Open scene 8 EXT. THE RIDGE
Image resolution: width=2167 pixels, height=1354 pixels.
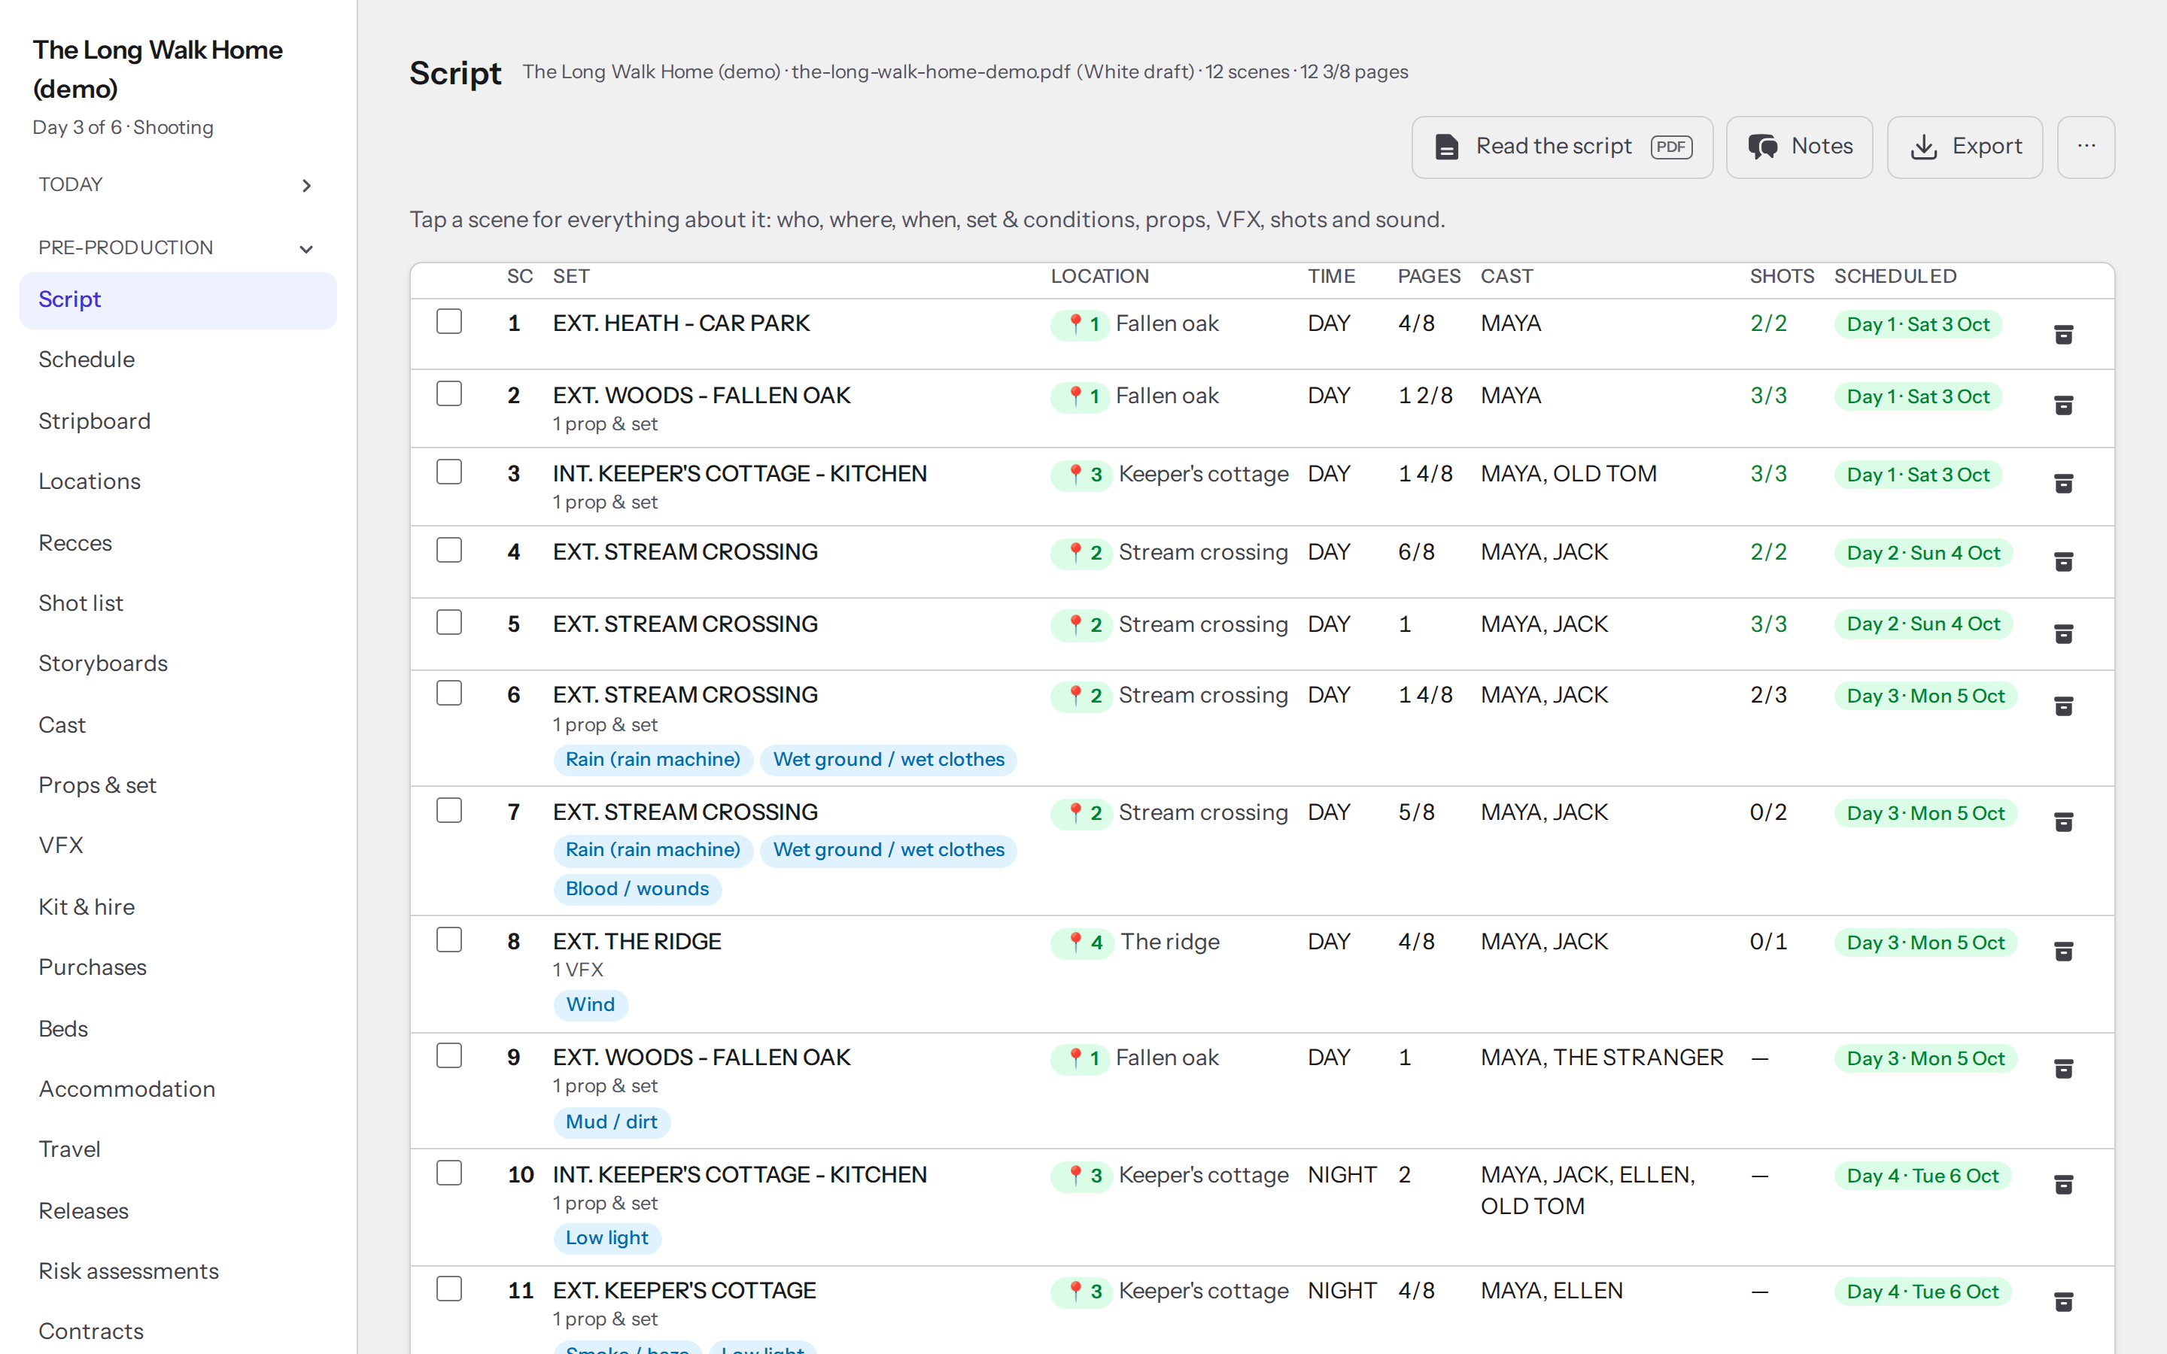pyautogui.click(x=637, y=942)
